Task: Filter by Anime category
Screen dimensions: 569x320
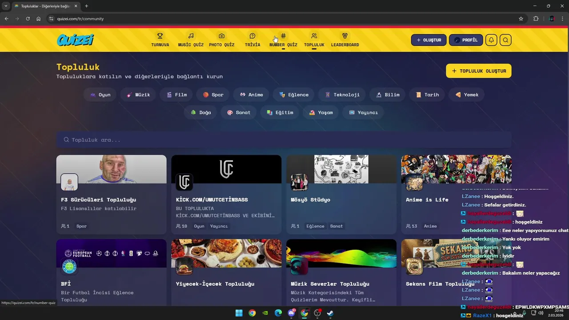Action: (251, 95)
